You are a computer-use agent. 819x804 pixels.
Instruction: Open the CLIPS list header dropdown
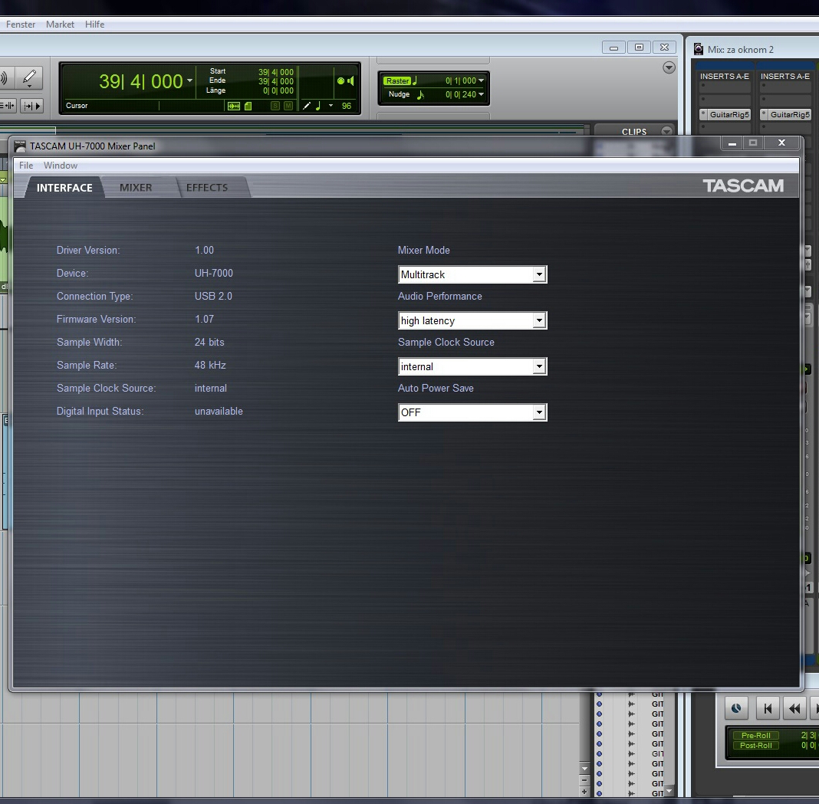[666, 131]
